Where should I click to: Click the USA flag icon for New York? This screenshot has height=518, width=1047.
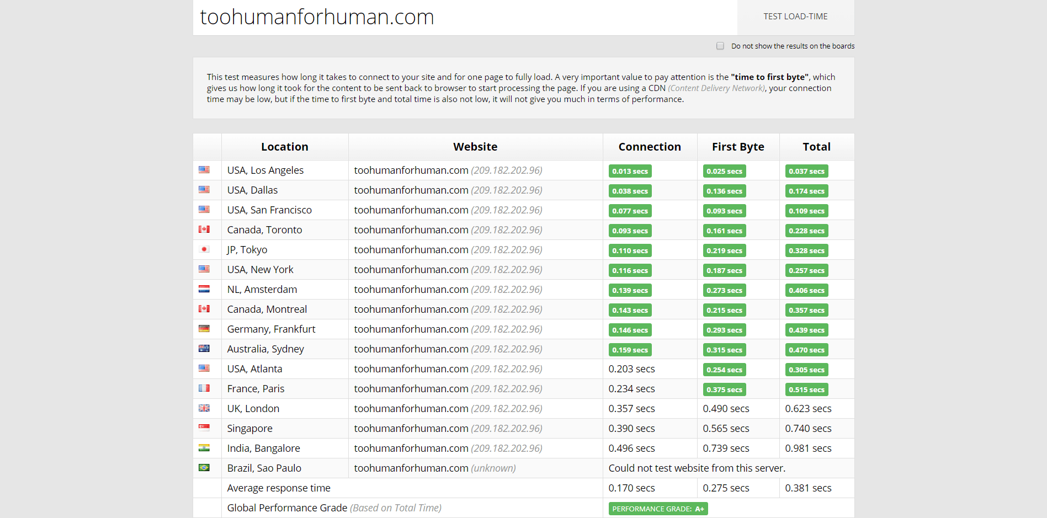pos(204,269)
